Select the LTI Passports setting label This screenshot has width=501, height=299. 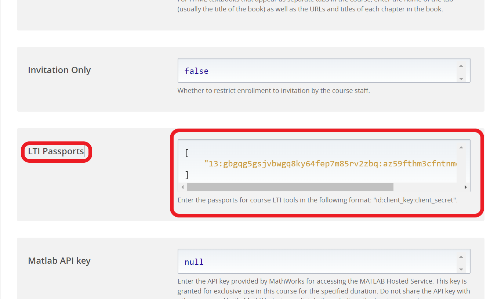[56, 151]
